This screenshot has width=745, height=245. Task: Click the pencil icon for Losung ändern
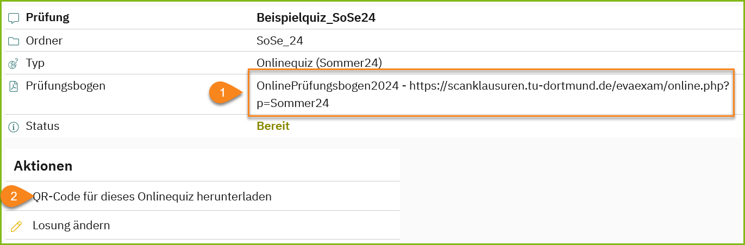16,225
